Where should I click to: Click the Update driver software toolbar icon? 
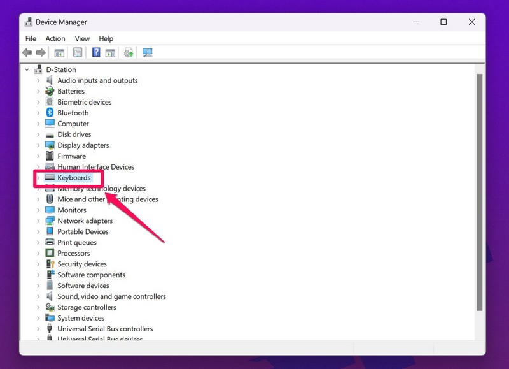(x=129, y=53)
